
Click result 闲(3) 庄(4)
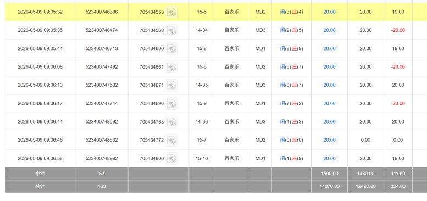click(x=291, y=12)
